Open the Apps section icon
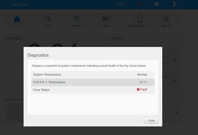Screen dimensions: 198x135 coord(107,19)
